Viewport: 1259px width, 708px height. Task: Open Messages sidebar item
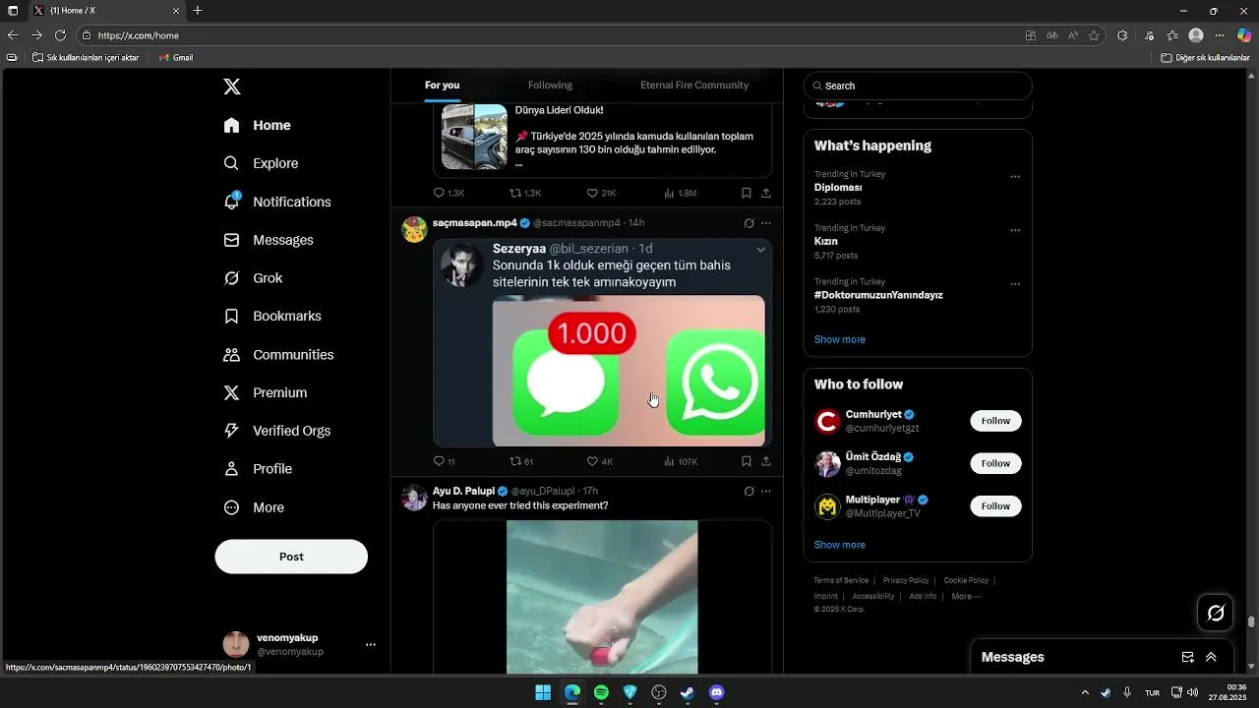tap(269, 240)
